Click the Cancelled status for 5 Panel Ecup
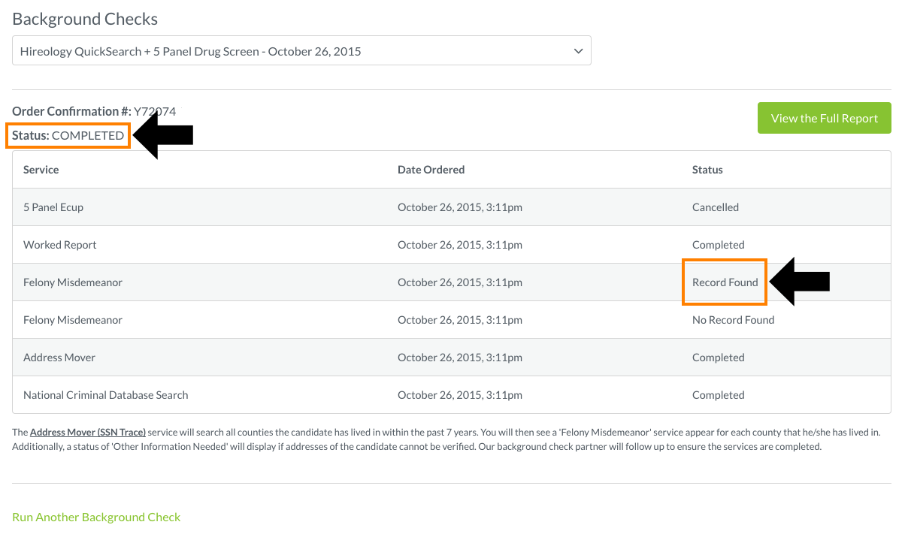 (x=716, y=207)
